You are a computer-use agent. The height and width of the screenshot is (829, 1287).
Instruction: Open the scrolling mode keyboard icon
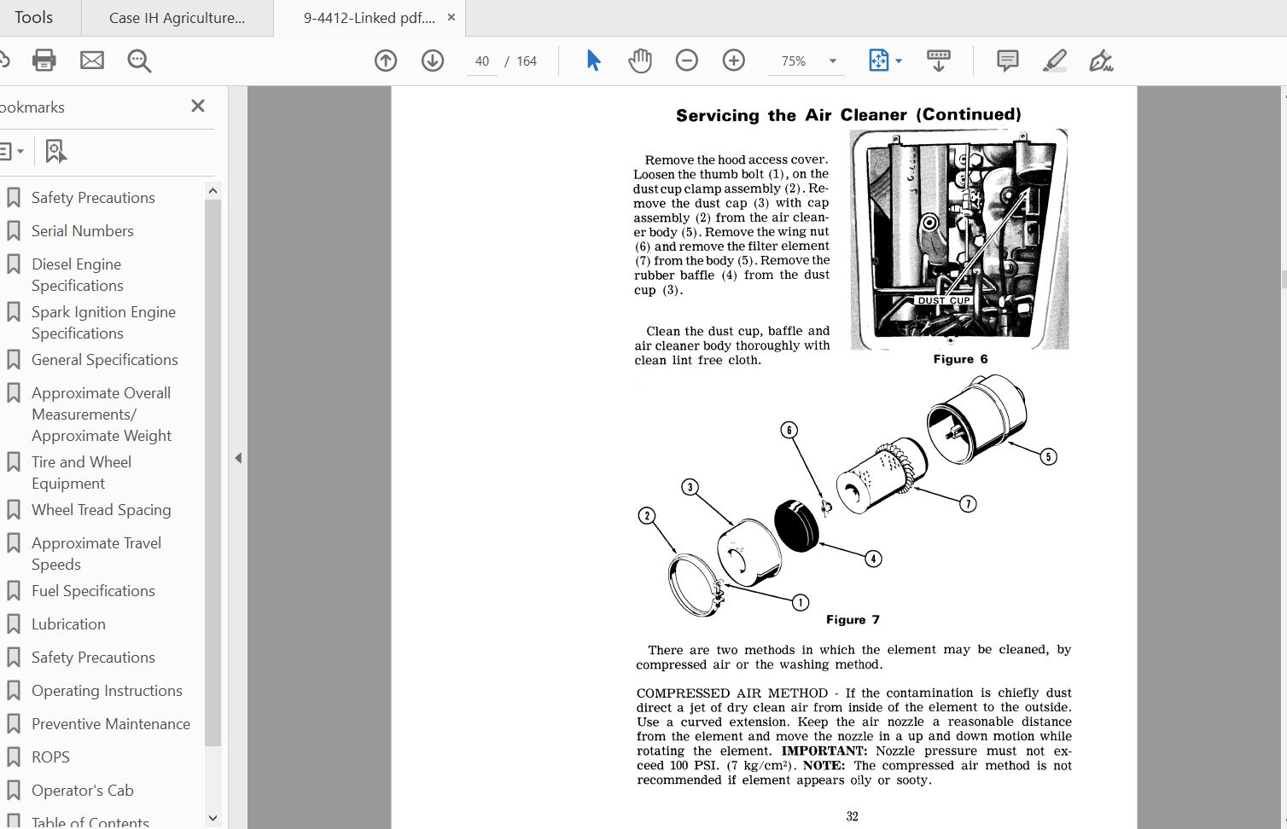(938, 61)
